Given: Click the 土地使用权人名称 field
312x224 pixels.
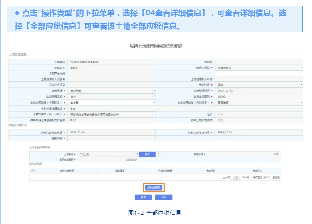Looking at the screenshot, I should (x=259, y=79).
